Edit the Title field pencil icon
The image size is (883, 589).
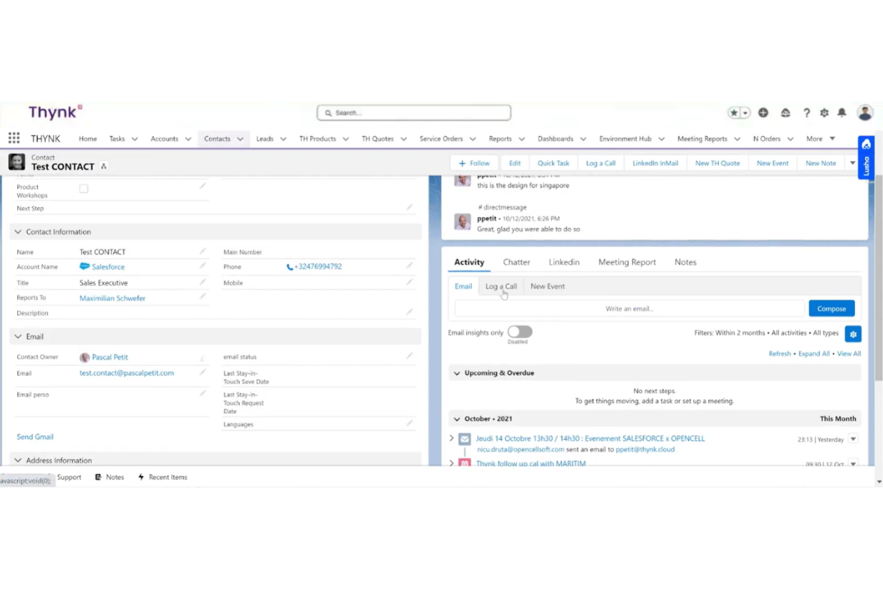pyautogui.click(x=202, y=282)
